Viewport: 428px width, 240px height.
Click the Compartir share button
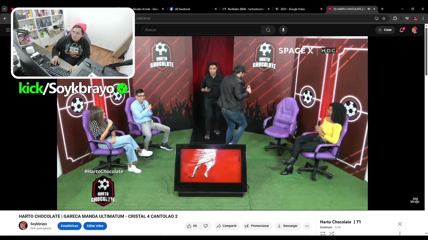(226, 226)
